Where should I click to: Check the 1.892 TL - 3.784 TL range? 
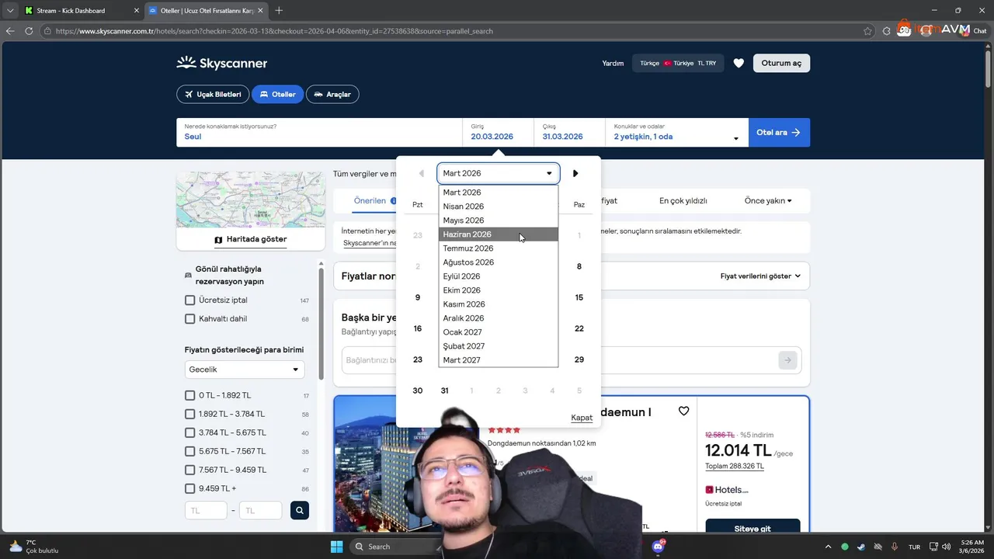point(189,414)
